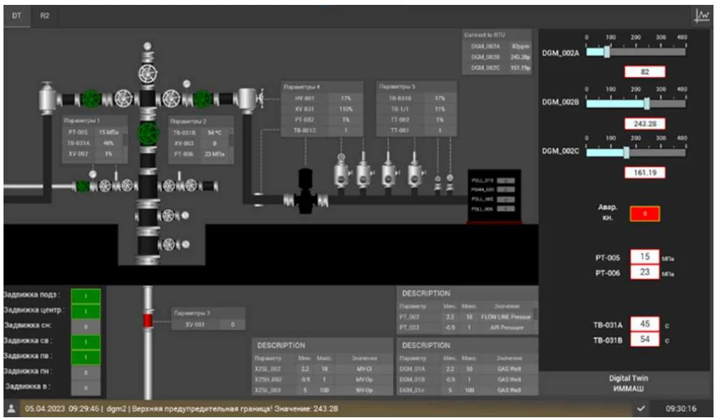
Task: Click the red Авар. кн. emergency button
Action: click(645, 213)
